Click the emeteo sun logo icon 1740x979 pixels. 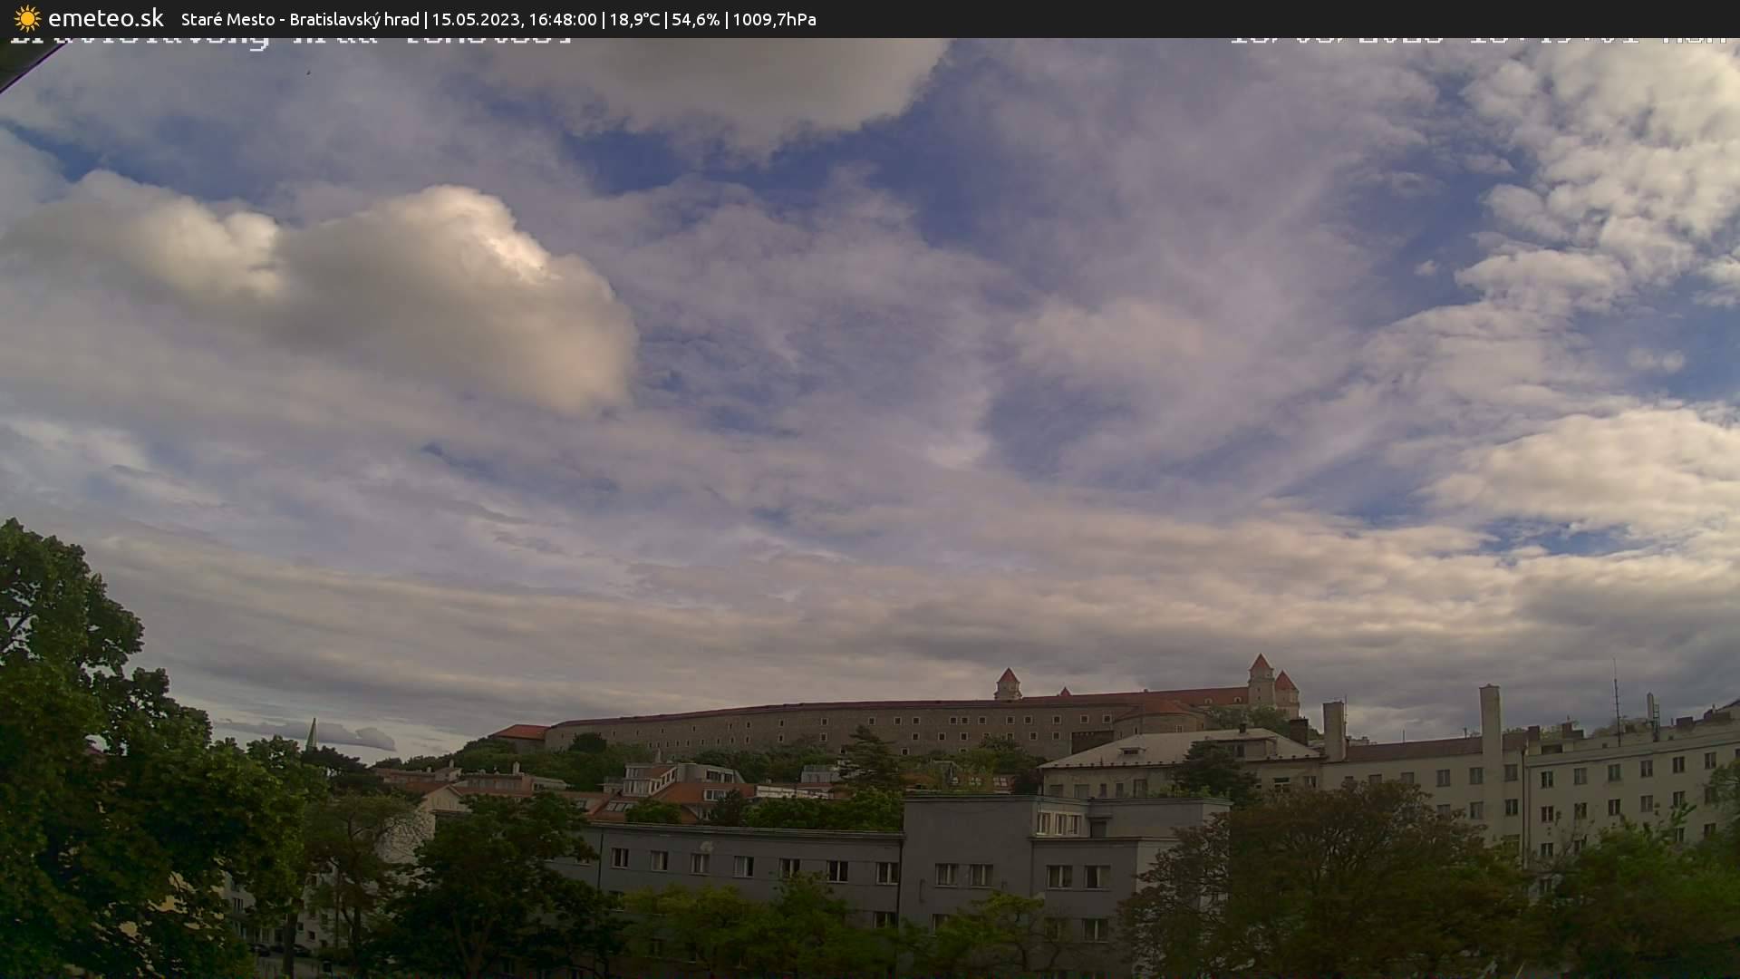27,18
